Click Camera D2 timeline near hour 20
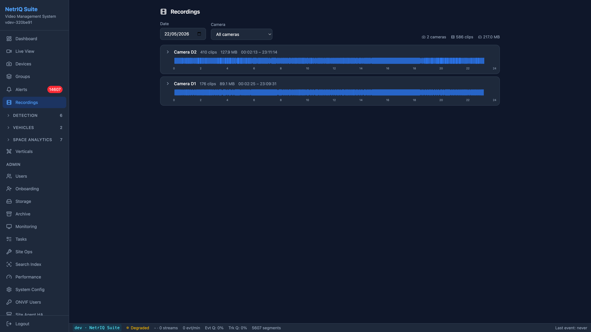Image resolution: width=591 pixels, height=332 pixels. [x=441, y=61]
